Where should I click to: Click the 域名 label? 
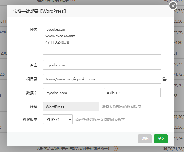[x=34, y=30]
